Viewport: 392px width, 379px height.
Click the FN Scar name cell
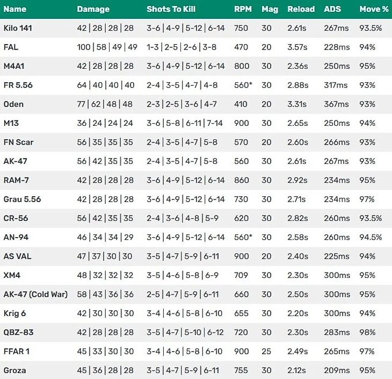(18, 142)
